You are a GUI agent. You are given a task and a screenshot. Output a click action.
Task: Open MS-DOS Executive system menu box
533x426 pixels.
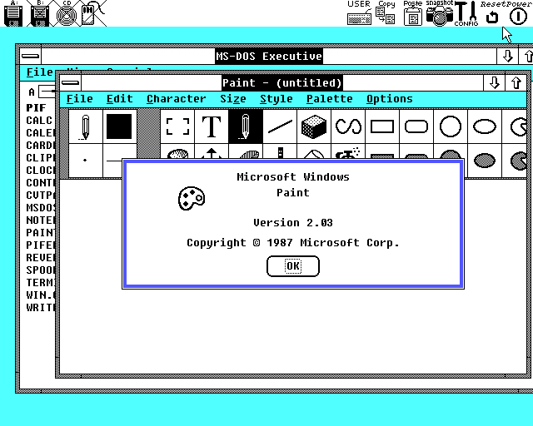pos(31,56)
